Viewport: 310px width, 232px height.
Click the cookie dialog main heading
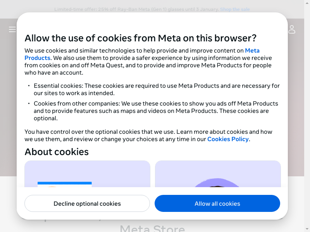click(x=140, y=38)
